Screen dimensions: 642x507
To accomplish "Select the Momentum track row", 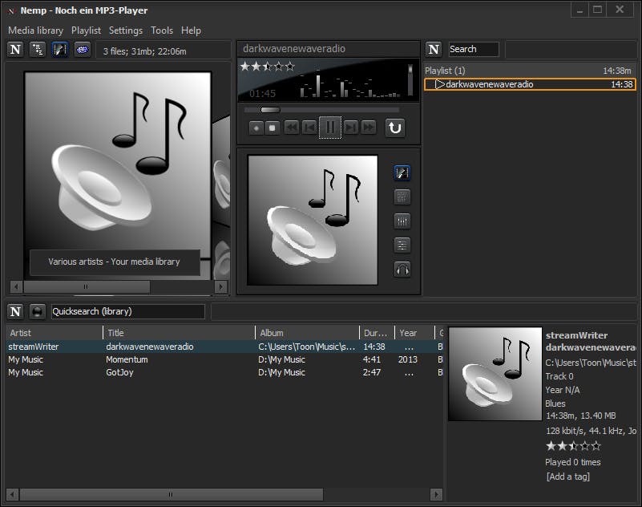I will [x=127, y=359].
